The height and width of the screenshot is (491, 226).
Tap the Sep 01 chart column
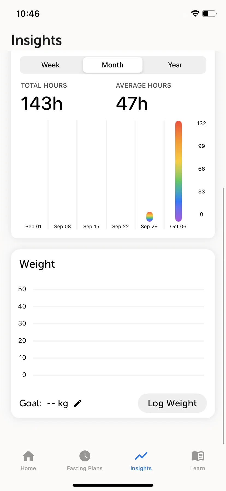point(34,175)
